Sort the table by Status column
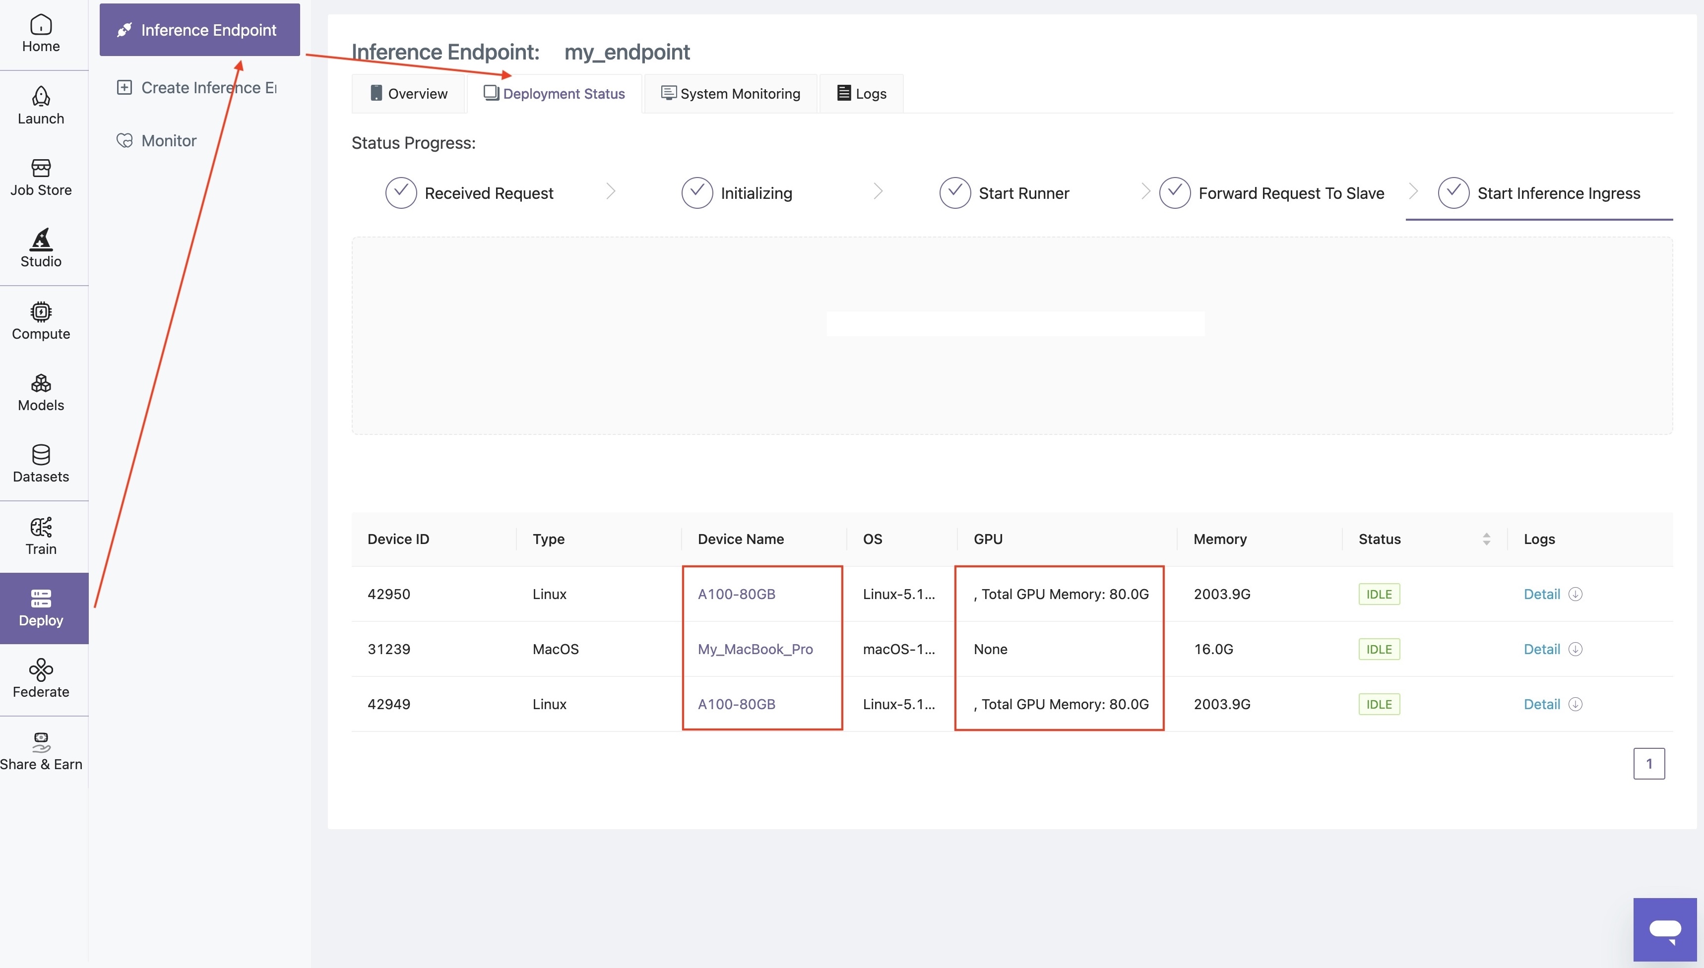Image resolution: width=1704 pixels, height=968 pixels. point(1486,539)
